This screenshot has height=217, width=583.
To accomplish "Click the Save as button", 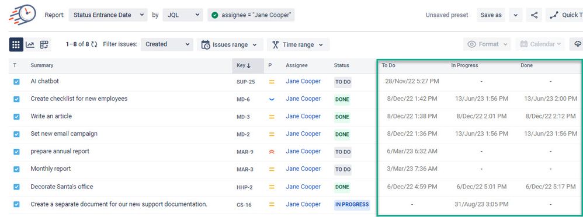I will click(x=491, y=15).
